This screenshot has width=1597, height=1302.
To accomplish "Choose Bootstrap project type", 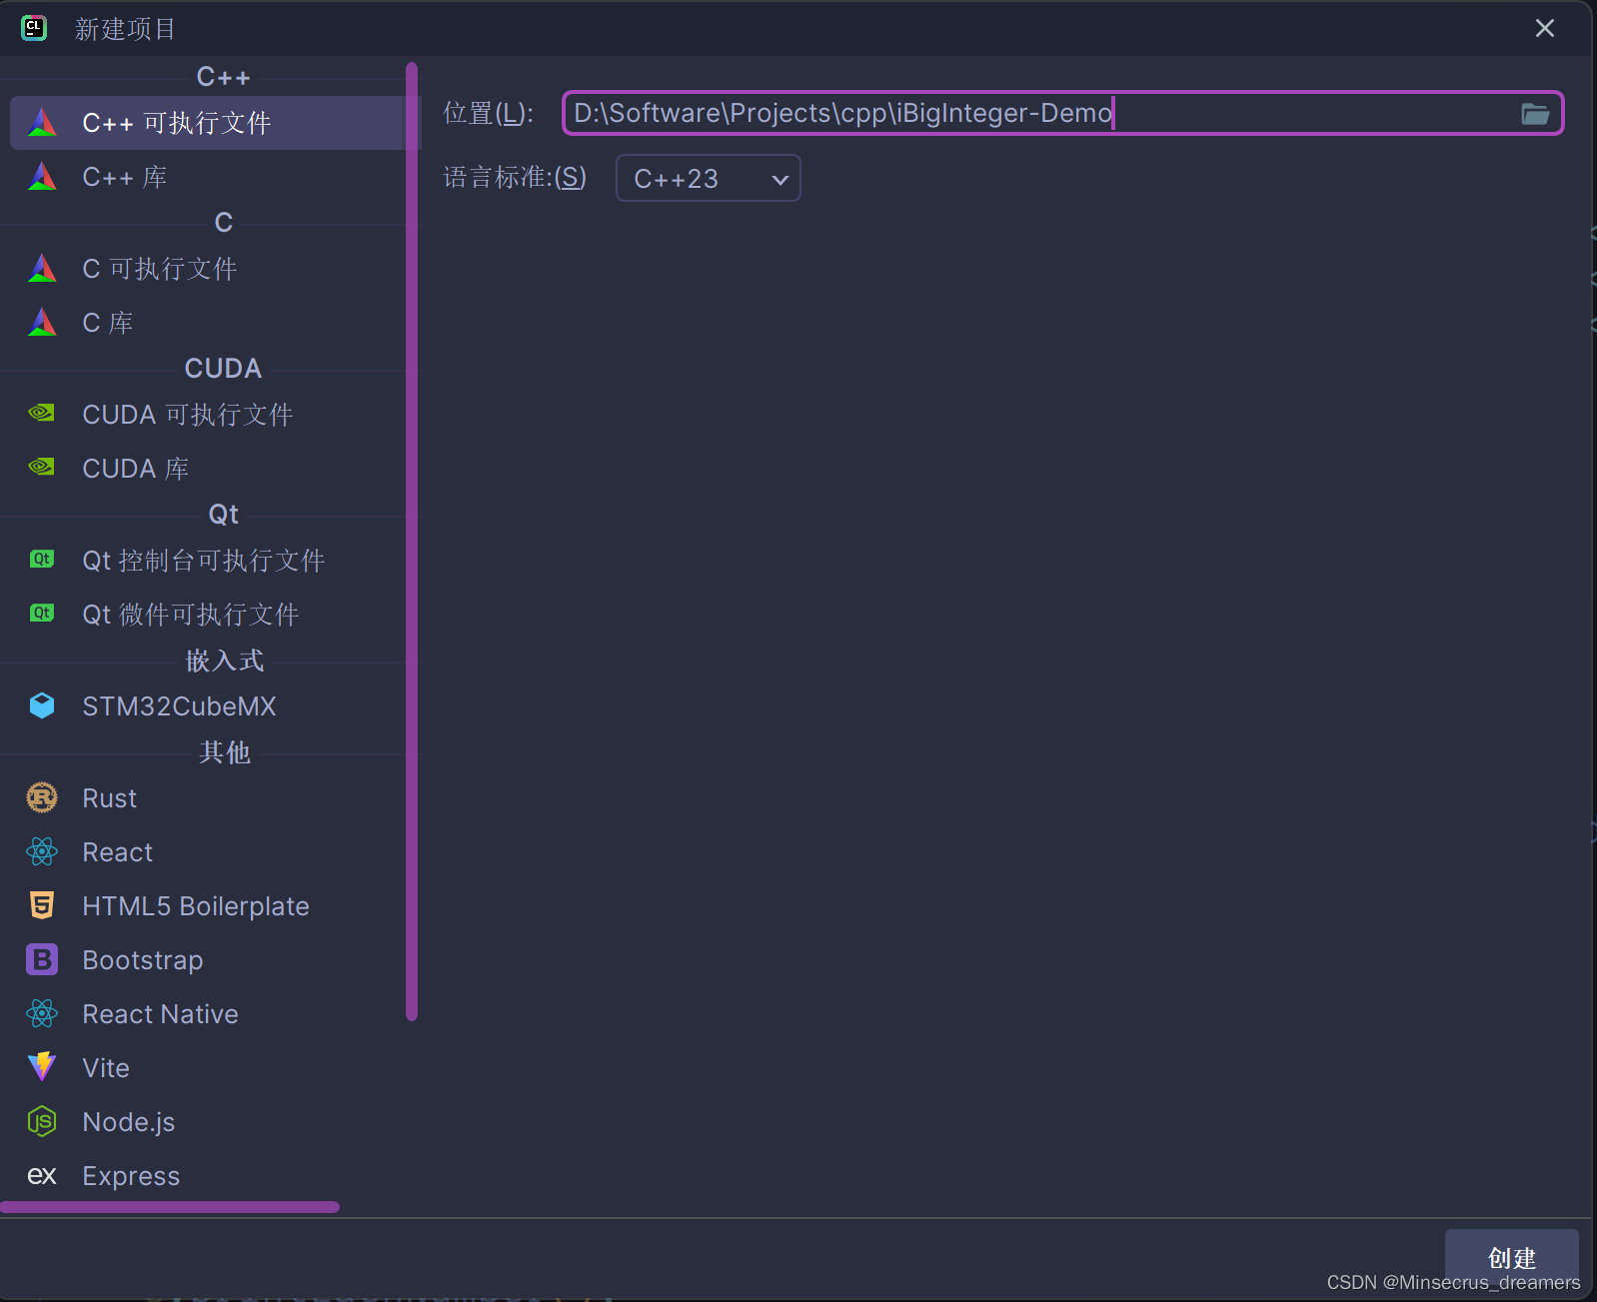I will pyautogui.click(x=208, y=960).
